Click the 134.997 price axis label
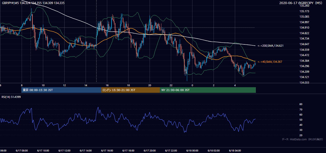This screenshot has height=153, width=326. pos(304,22)
